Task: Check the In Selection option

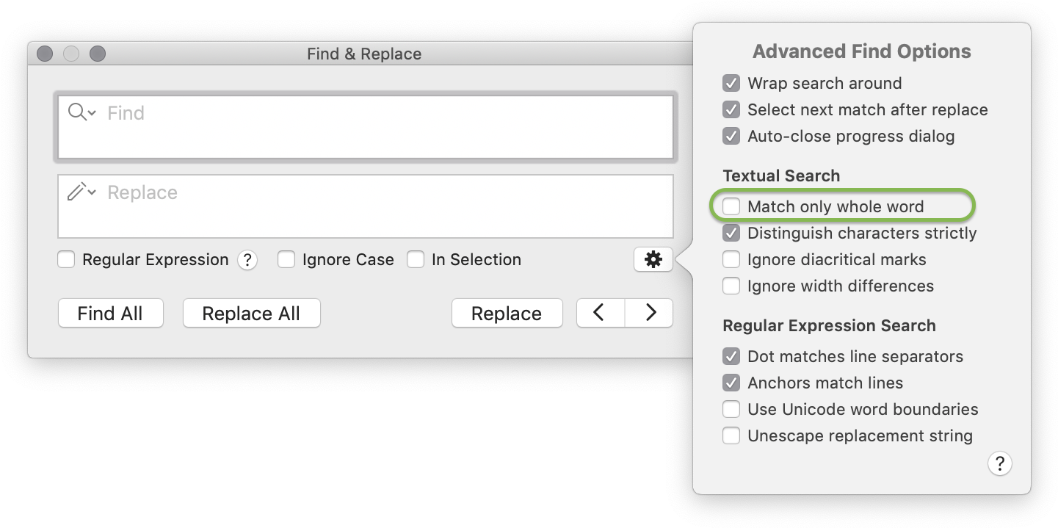Action: (x=416, y=259)
